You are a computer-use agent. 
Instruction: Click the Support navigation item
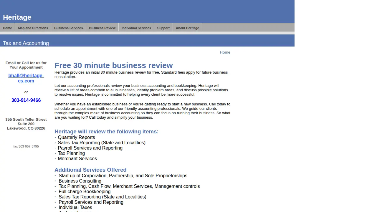pyautogui.click(x=163, y=28)
